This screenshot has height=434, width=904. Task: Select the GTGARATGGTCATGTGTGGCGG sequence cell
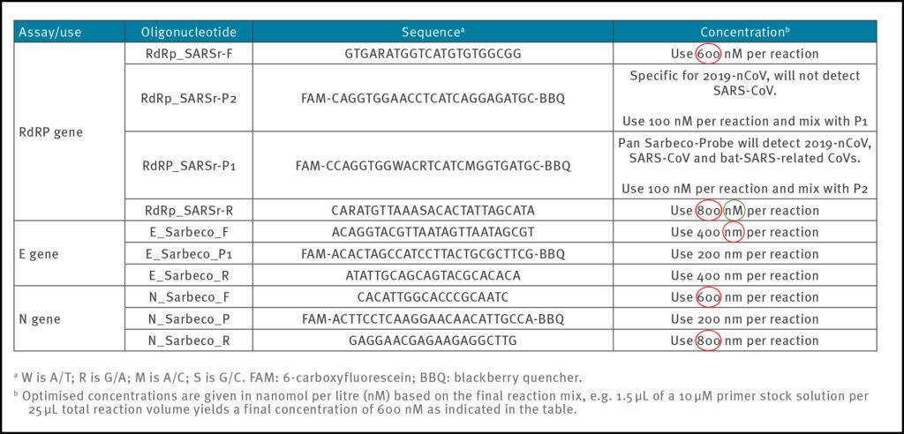coord(432,54)
